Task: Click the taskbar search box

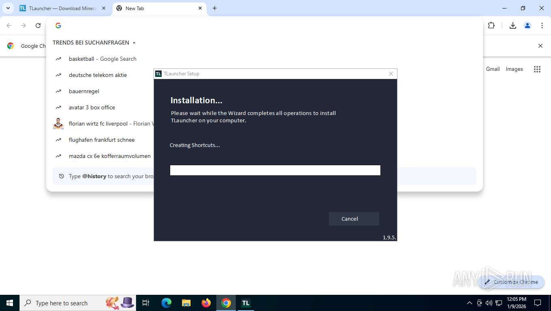Action: 78,303
